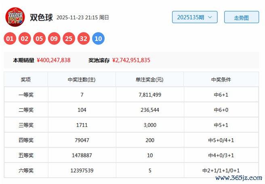Click red ball number 05
Viewport: 265px width, 184px height.
[x=39, y=39]
